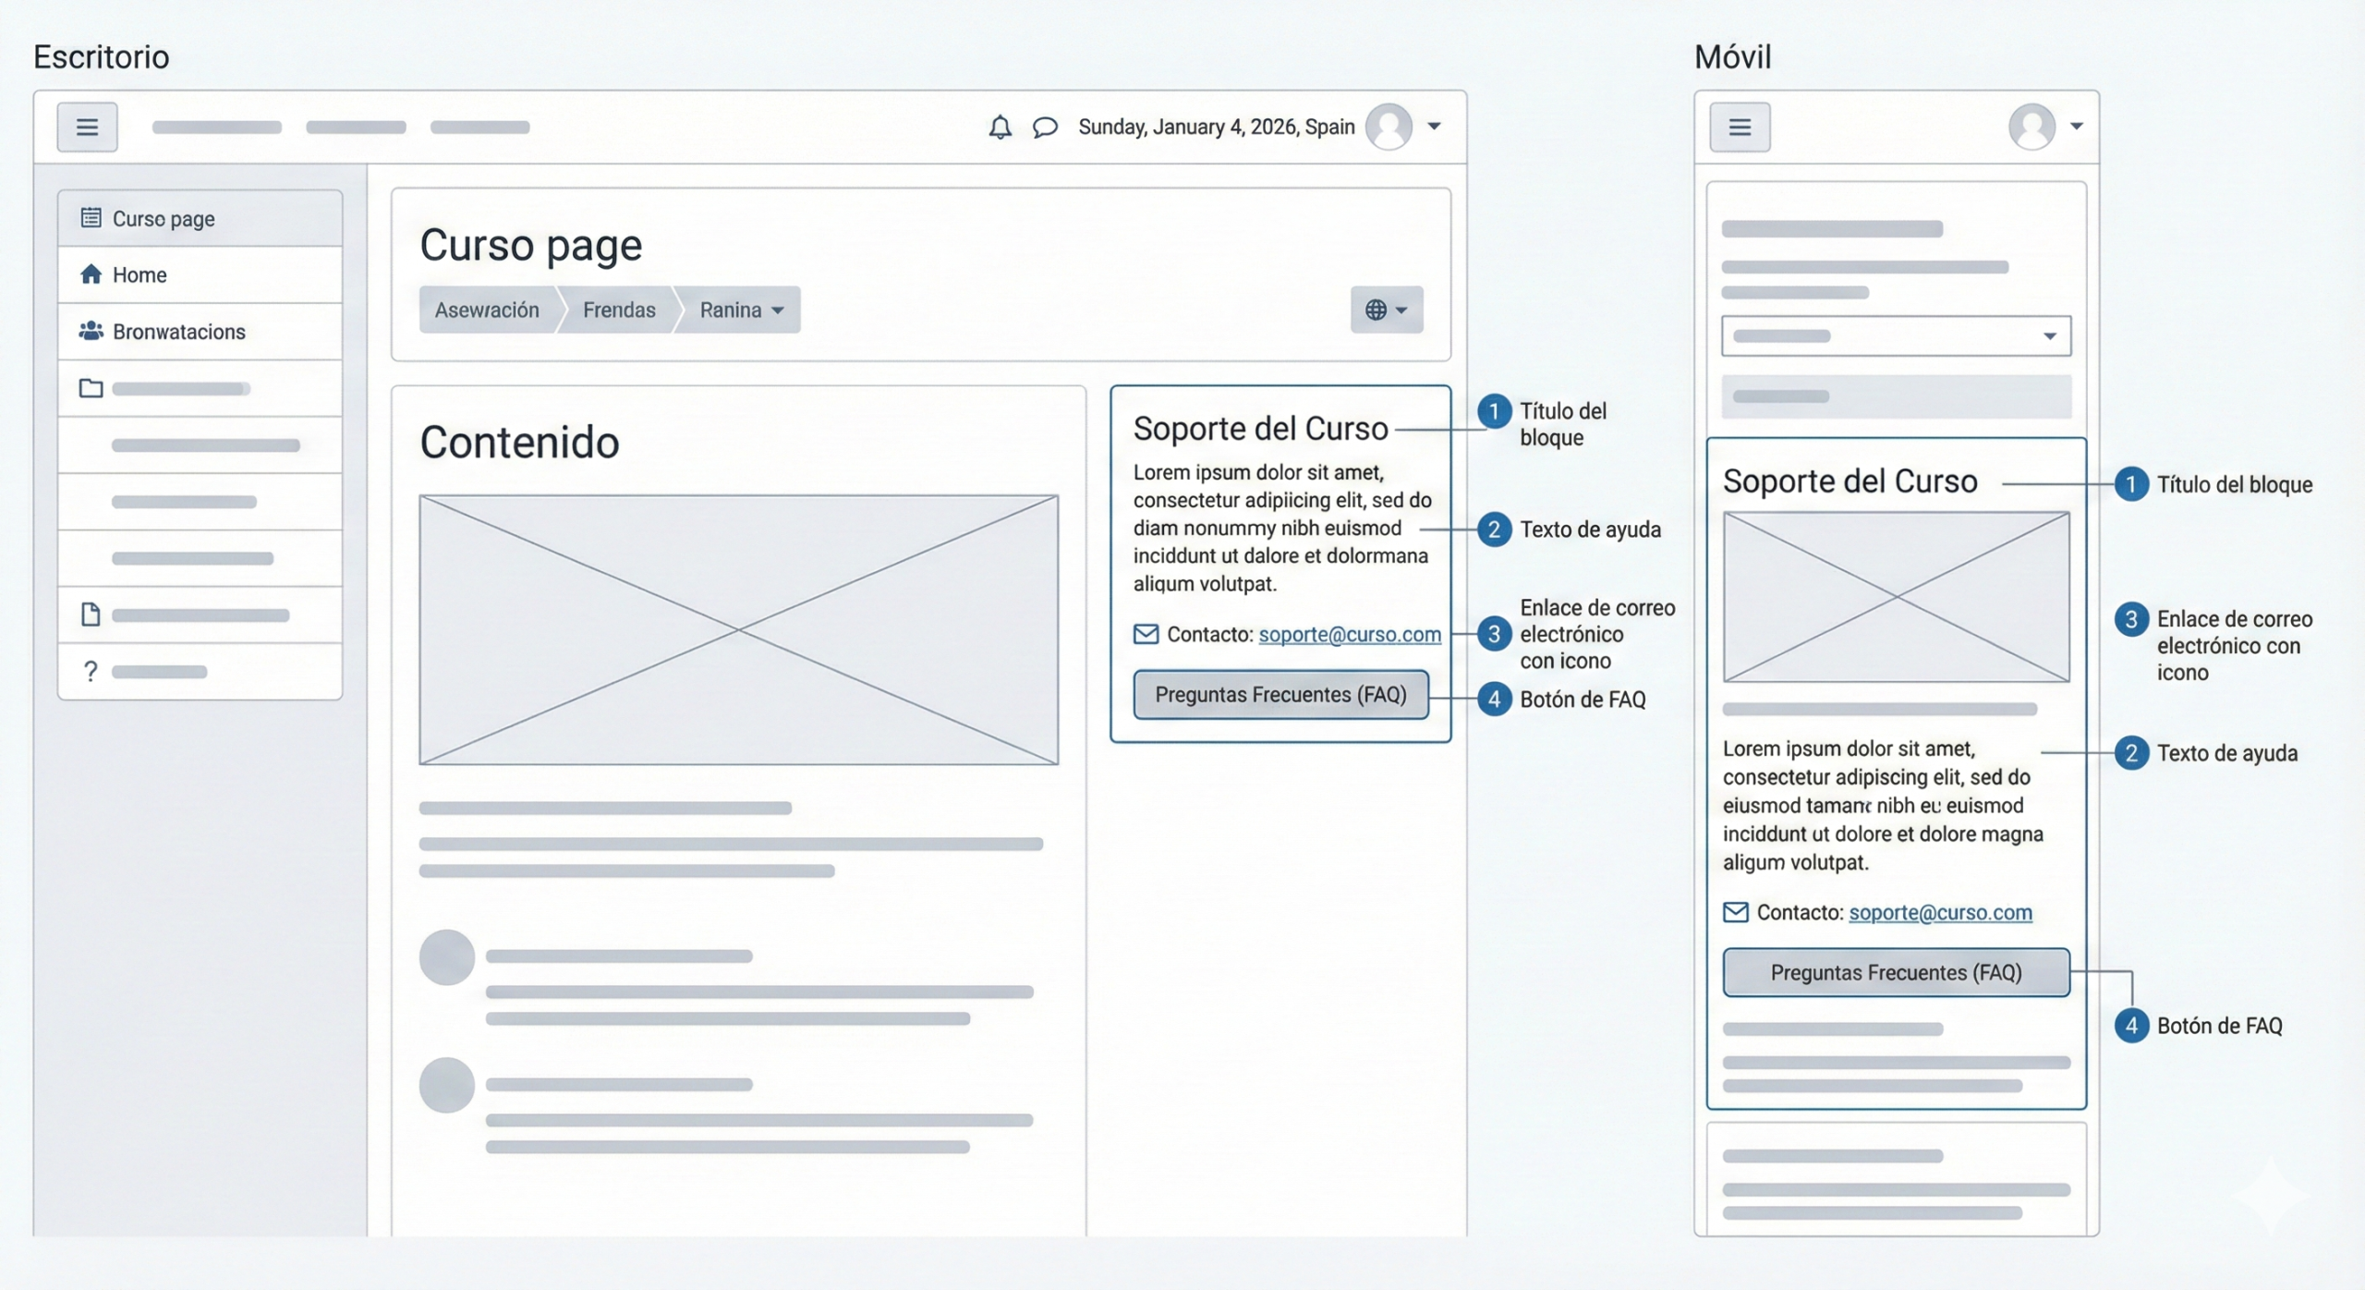Click the Preguntas Frecuentes (FAQ) button
Image resolution: width=2365 pixels, height=1290 pixels.
click(x=1281, y=694)
